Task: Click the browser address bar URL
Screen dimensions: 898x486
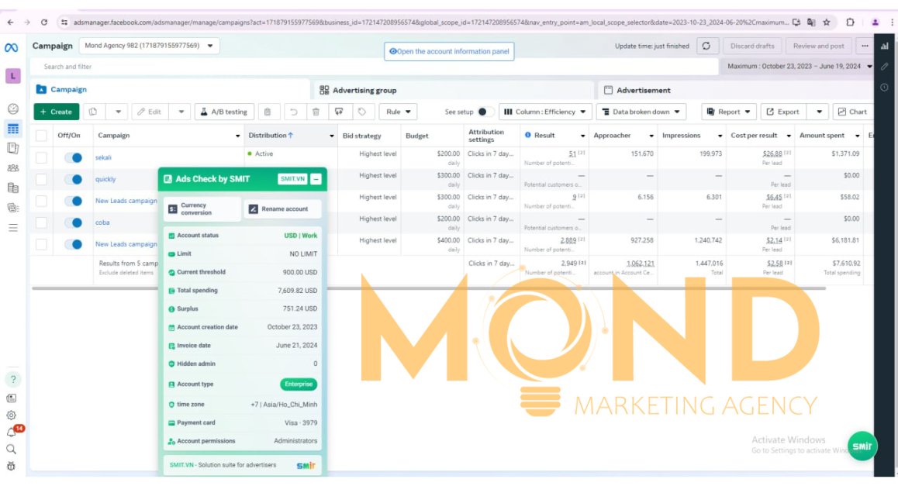Action: point(430,22)
